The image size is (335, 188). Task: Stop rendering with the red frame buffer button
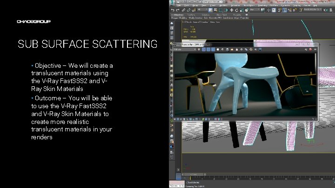[310, 50]
